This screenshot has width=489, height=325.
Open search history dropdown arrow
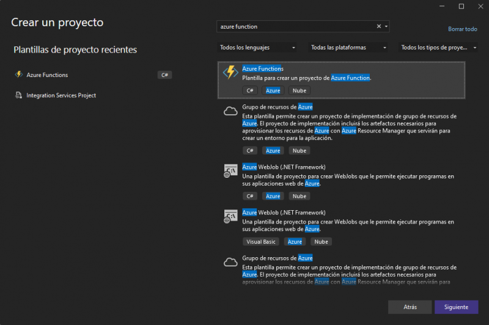386,26
